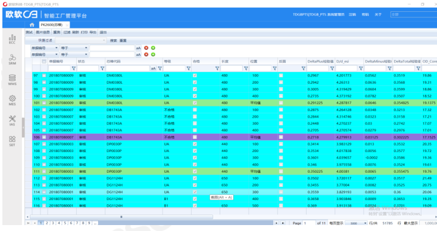
Task: Click the 退出 toolbar item
Action: pos(103,32)
